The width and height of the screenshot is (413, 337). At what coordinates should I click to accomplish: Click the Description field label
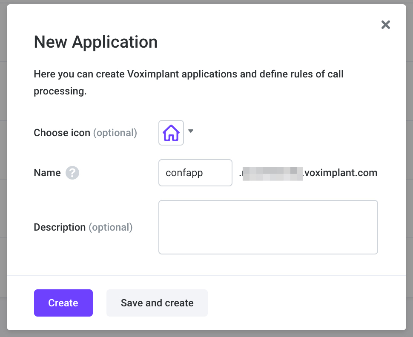coord(60,227)
